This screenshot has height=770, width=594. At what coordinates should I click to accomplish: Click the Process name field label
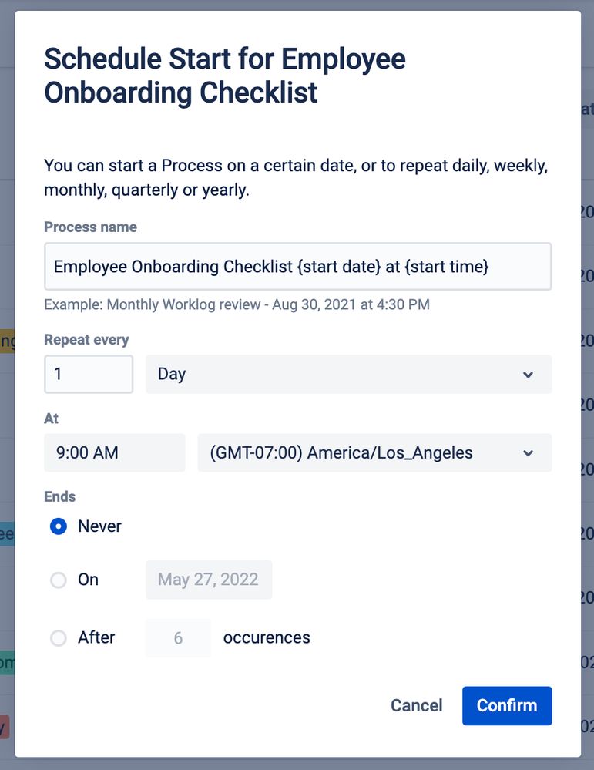(90, 227)
